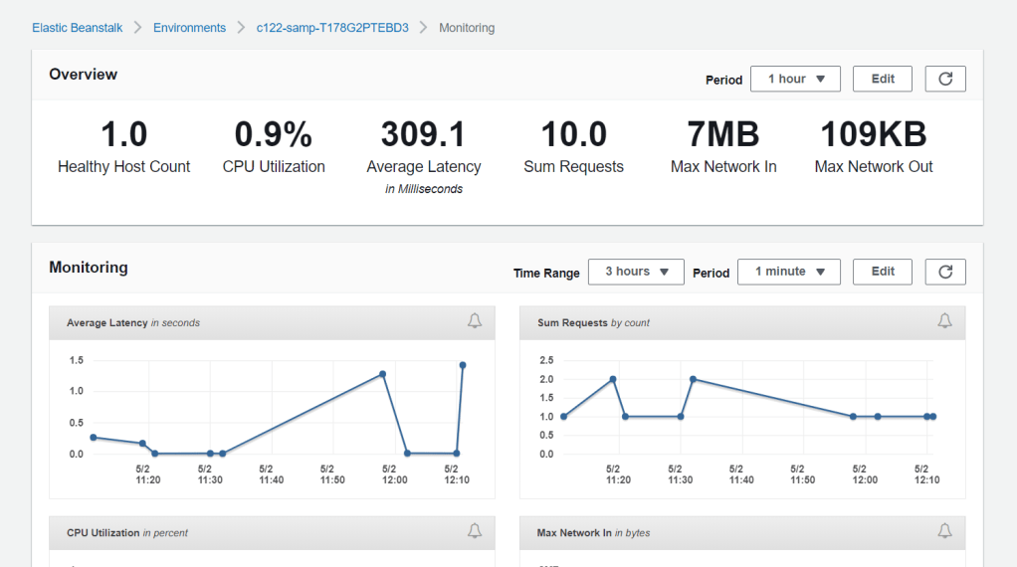This screenshot has width=1017, height=567.
Task: Go to Elastic Beanstalk breadcrumb link
Action: 78,28
